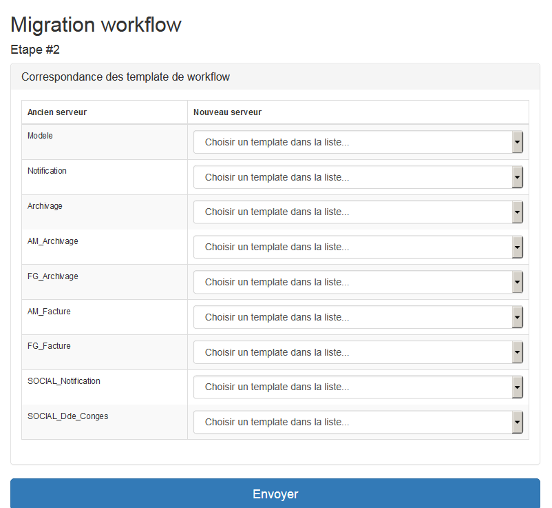Click the 'Nouveau serveur' column header
The image size is (552, 508).
[227, 112]
